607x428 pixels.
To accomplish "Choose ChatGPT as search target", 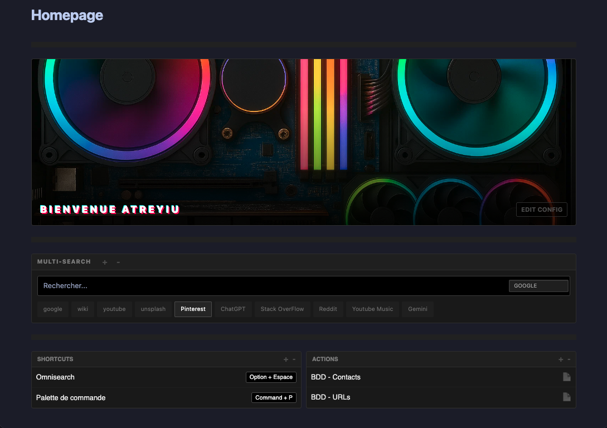I will [233, 309].
